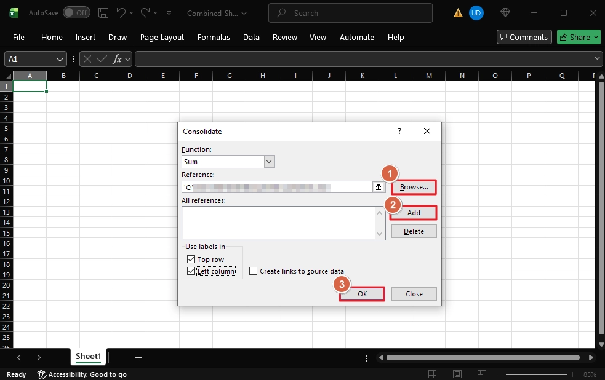Click the Add button in Consolidate

point(414,213)
